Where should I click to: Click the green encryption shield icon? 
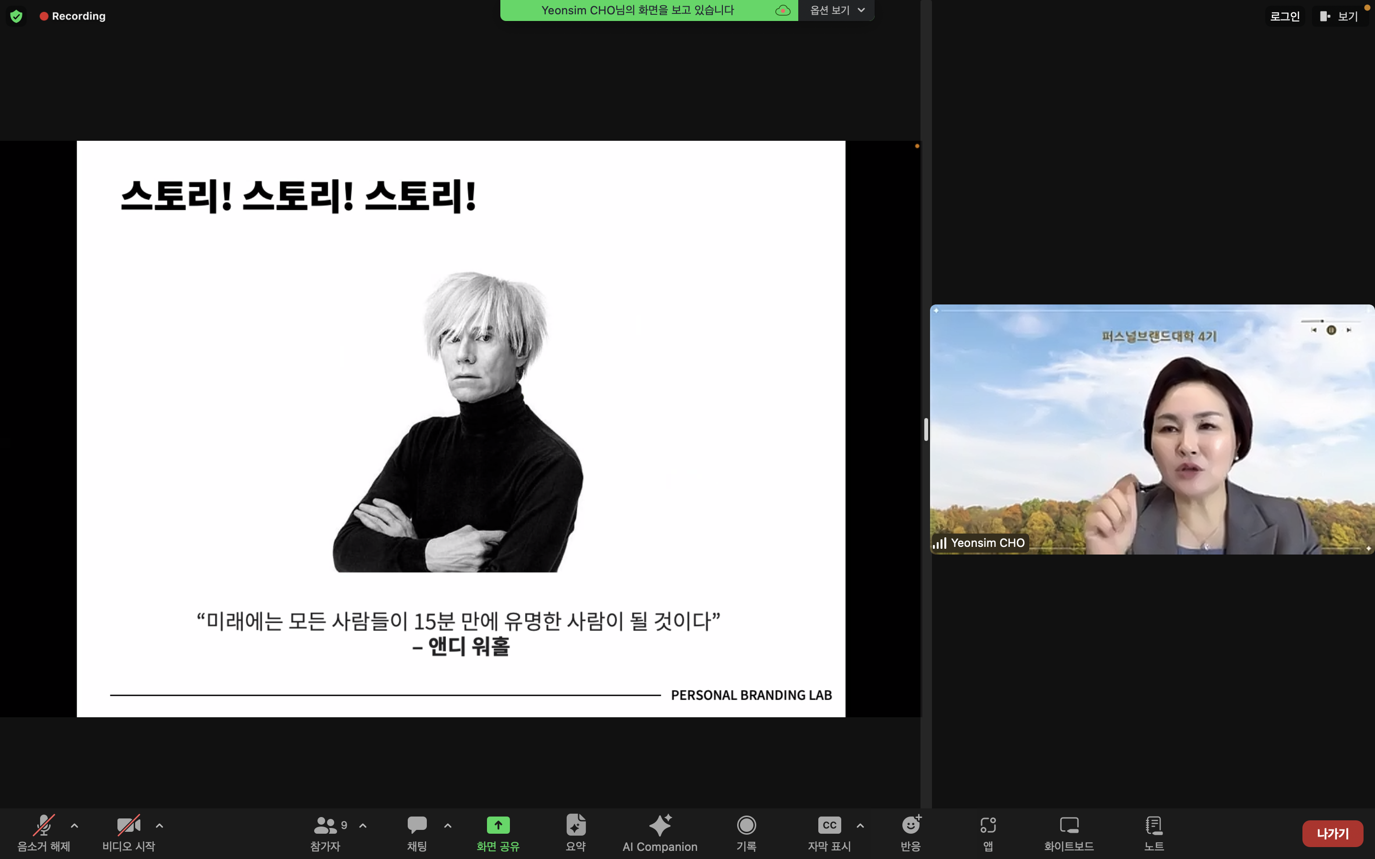pyautogui.click(x=17, y=16)
